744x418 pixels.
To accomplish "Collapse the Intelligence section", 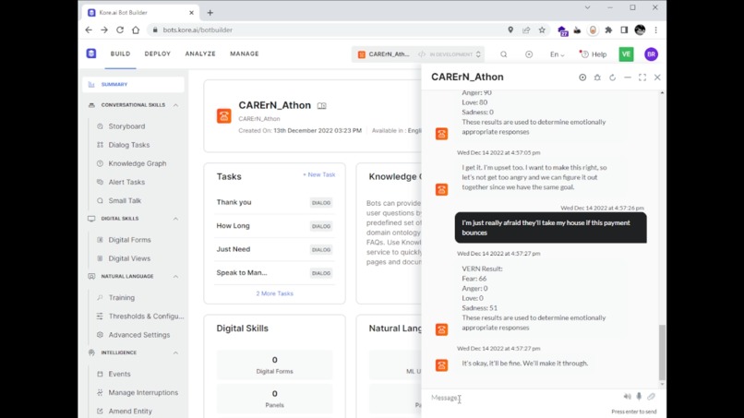I will [x=175, y=353].
